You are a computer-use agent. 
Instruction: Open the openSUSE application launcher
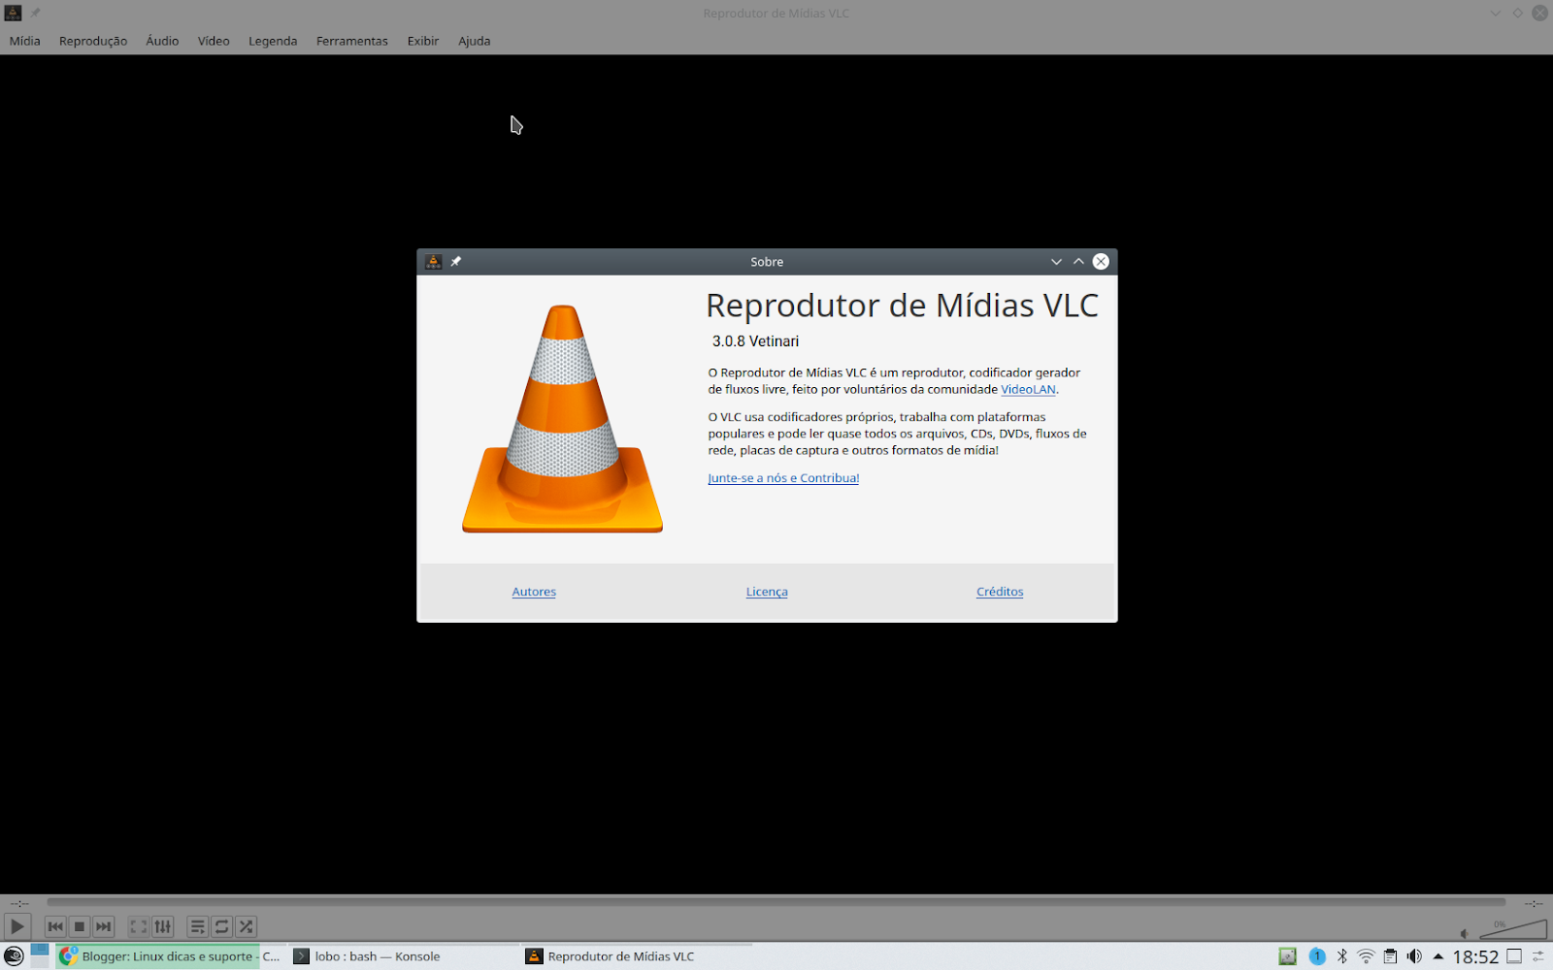click(x=14, y=956)
